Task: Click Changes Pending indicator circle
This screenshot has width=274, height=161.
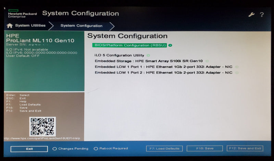Action: [55, 149]
